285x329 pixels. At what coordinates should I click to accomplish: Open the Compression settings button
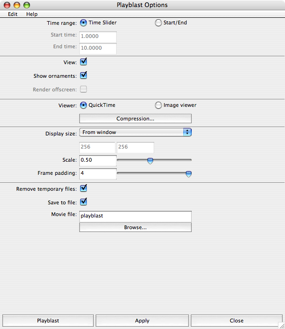[x=135, y=119]
